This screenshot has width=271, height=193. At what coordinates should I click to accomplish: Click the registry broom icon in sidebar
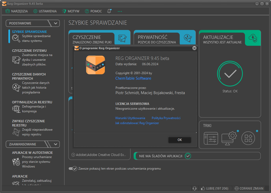tap(16, 132)
